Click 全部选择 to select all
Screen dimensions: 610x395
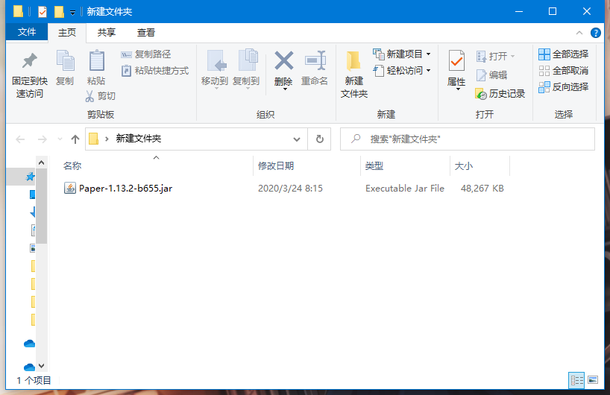click(x=563, y=54)
